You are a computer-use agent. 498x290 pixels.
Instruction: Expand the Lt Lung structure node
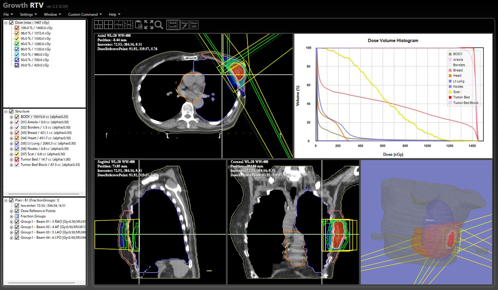[x=11, y=143]
